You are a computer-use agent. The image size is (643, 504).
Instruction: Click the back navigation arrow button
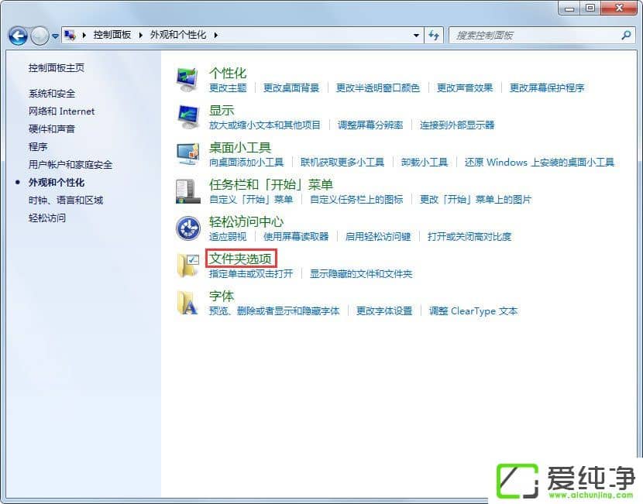(18, 36)
